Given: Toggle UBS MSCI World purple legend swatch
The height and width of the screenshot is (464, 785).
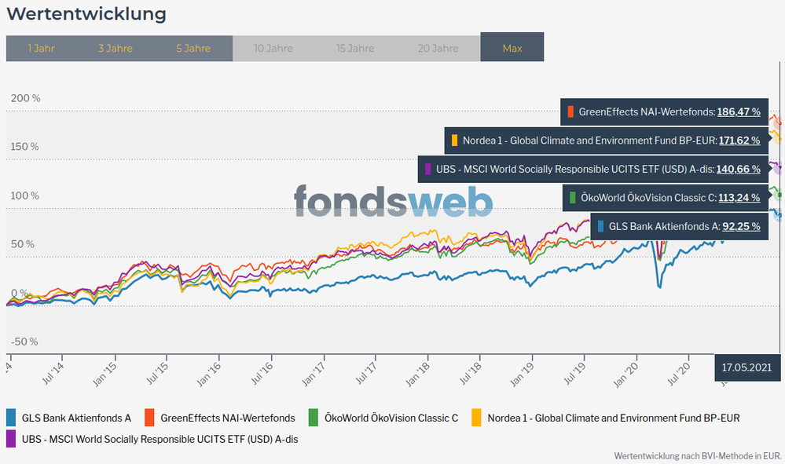Looking at the screenshot, I should [12, 439].
